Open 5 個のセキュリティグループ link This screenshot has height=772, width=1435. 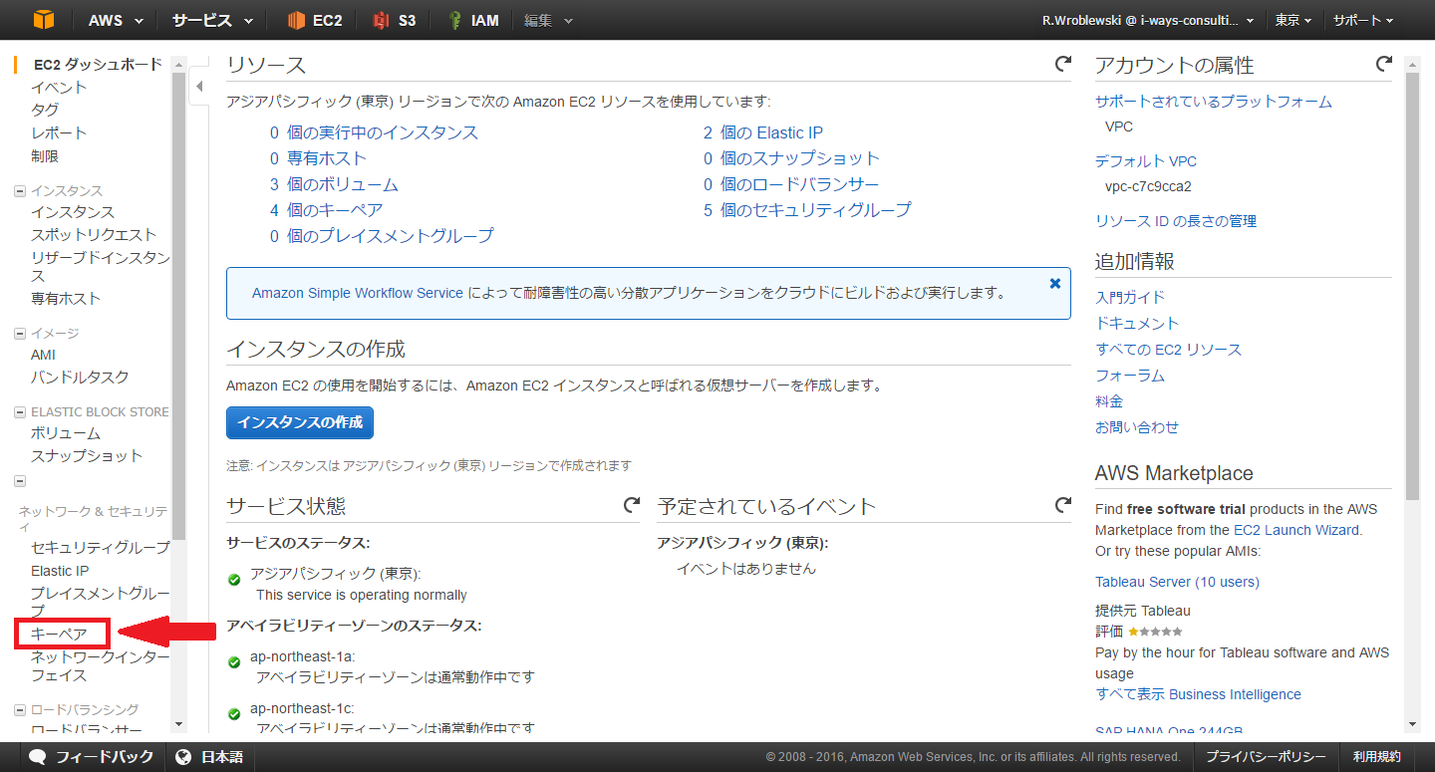click(807, 210)
